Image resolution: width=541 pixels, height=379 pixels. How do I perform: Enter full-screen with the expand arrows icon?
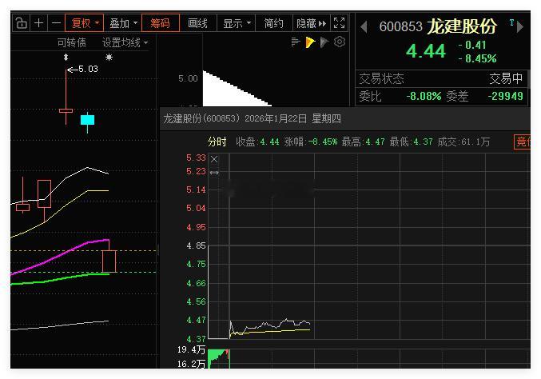pyautogui.click(x=339, y=23)
